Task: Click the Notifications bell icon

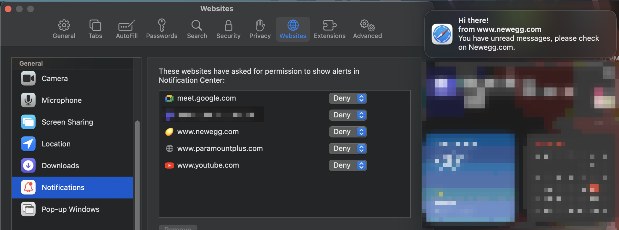Action: coord(28,187)
